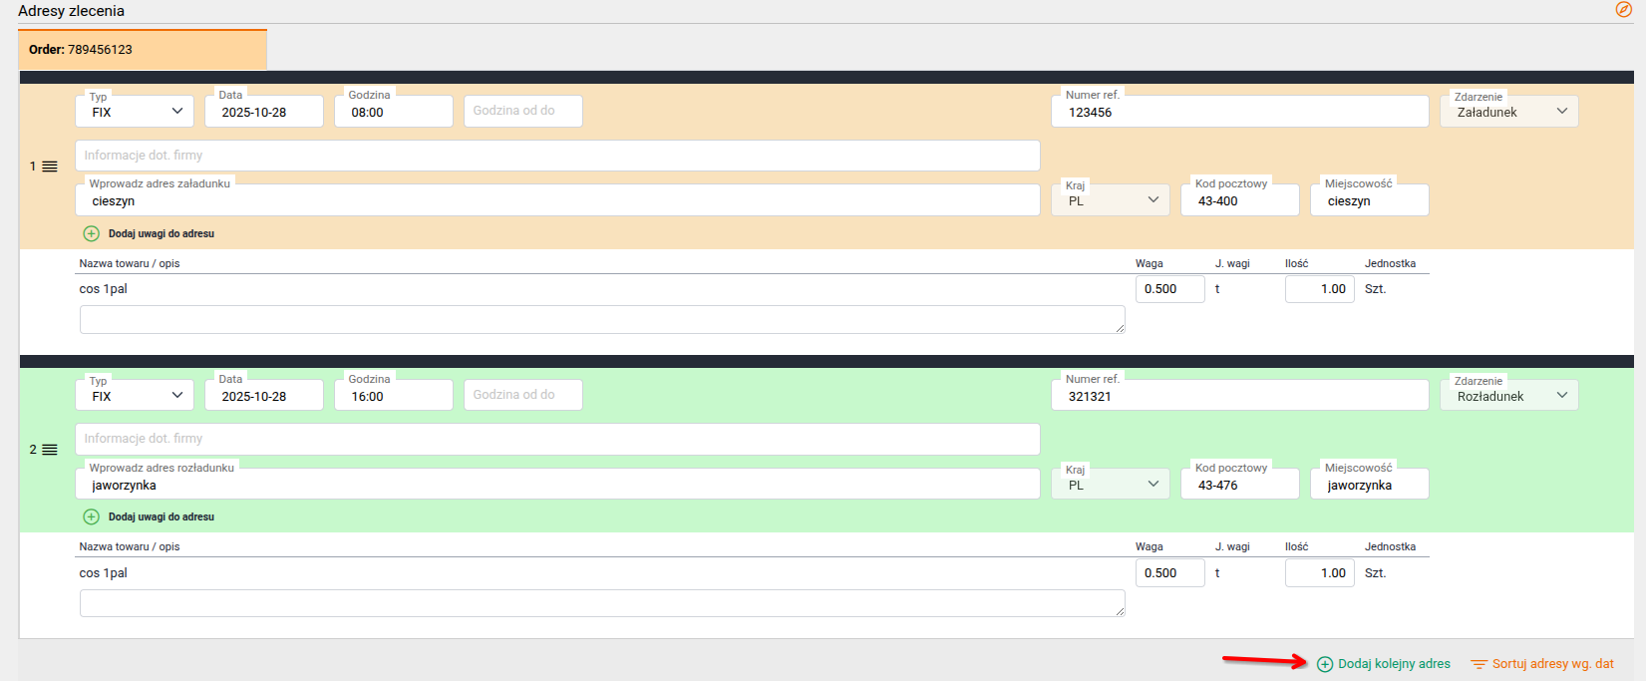
Task: Click Informacje dot. firmy field in address 1
Action: click(x=557, y=156)
